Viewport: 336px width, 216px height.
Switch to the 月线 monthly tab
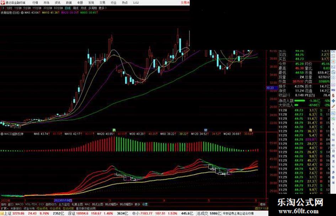point(83,8)
